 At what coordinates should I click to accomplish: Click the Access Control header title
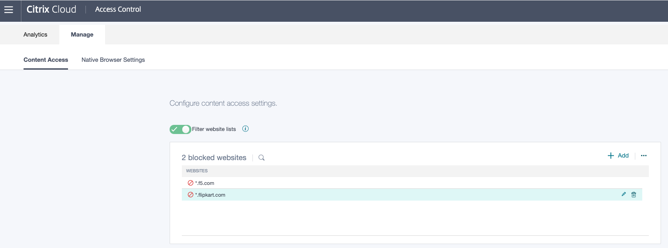click(118, 9)
